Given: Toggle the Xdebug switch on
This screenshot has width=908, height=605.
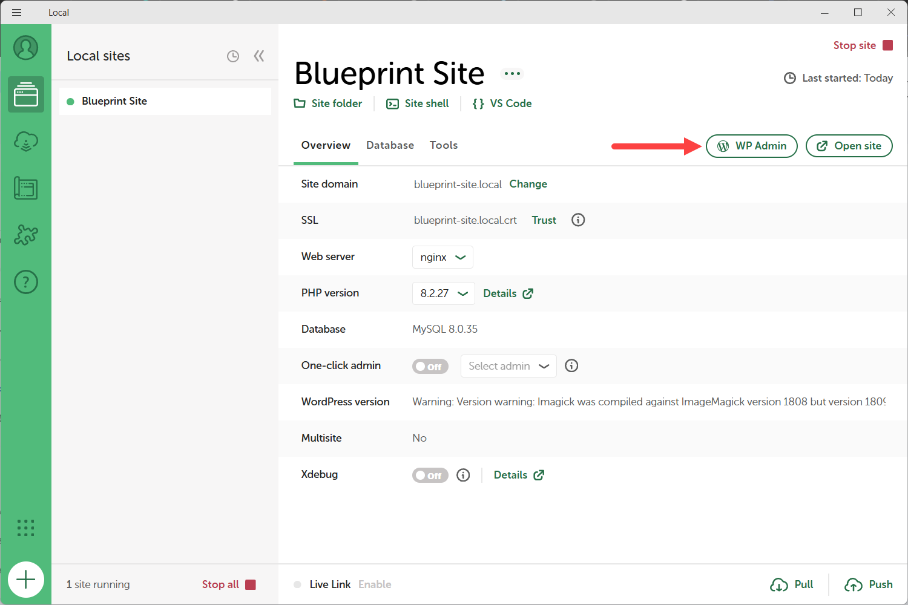Looking at the screenshot, I should point(430,476).
